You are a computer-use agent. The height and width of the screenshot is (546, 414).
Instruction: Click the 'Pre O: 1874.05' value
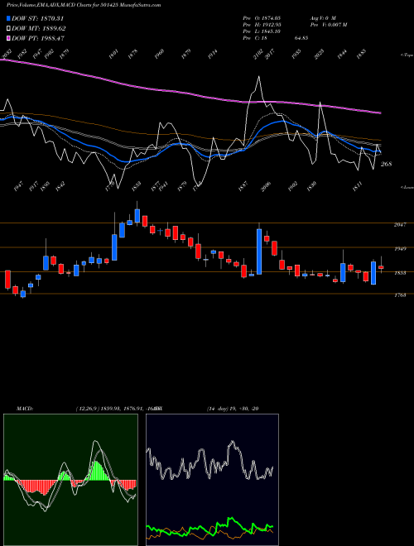tap(262, 17)
